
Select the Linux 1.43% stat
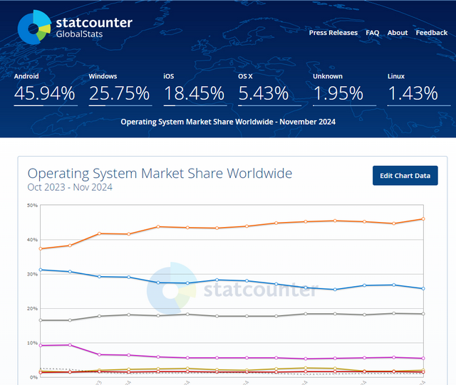click(419, 89)
